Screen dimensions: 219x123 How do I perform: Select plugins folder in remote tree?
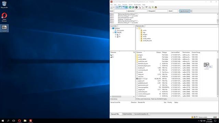coord(145,35)
